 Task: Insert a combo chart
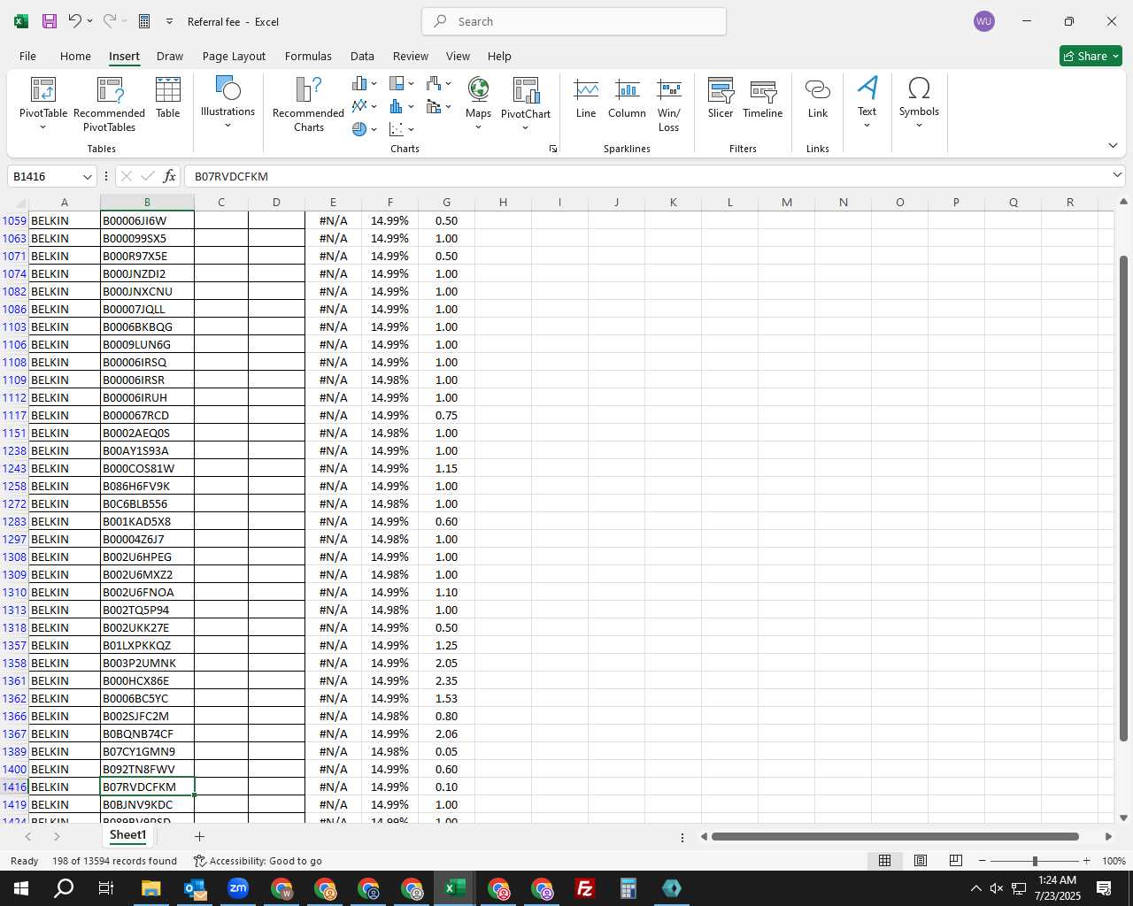coord(438,106)
